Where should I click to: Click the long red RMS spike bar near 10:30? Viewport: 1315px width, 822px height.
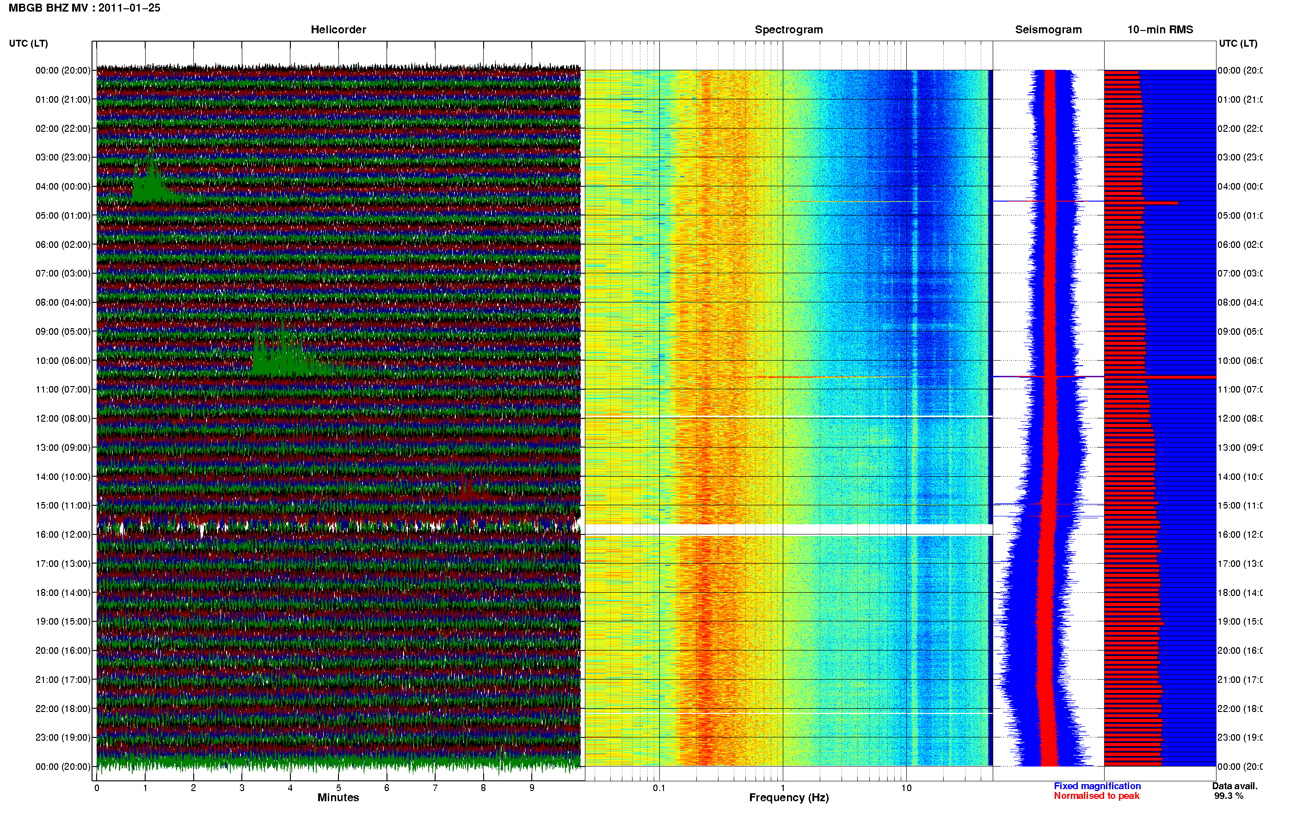[x=1160, y=377]
